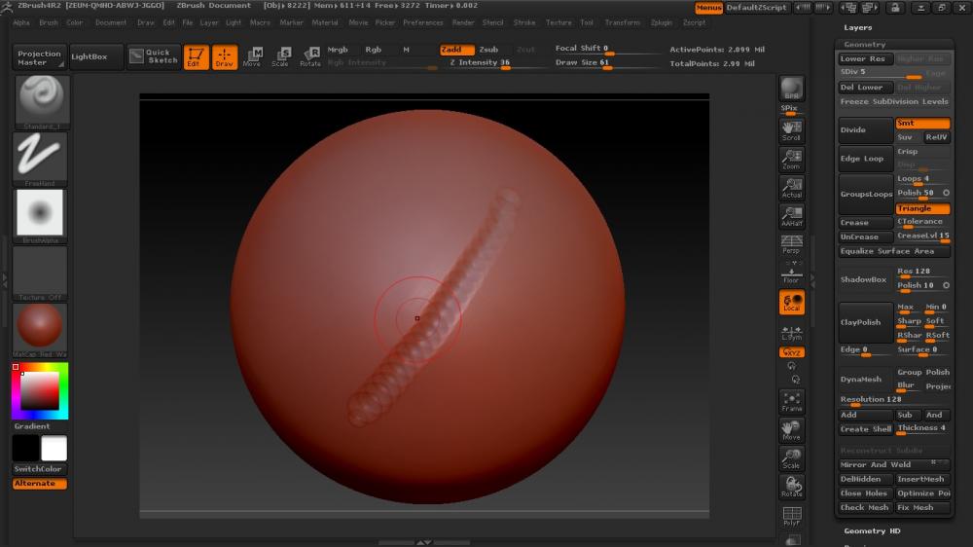The width and height of the screenshot is (973, 547).
Task: Click the Zoom canvas icon
Action: click(x=792, y=160)
